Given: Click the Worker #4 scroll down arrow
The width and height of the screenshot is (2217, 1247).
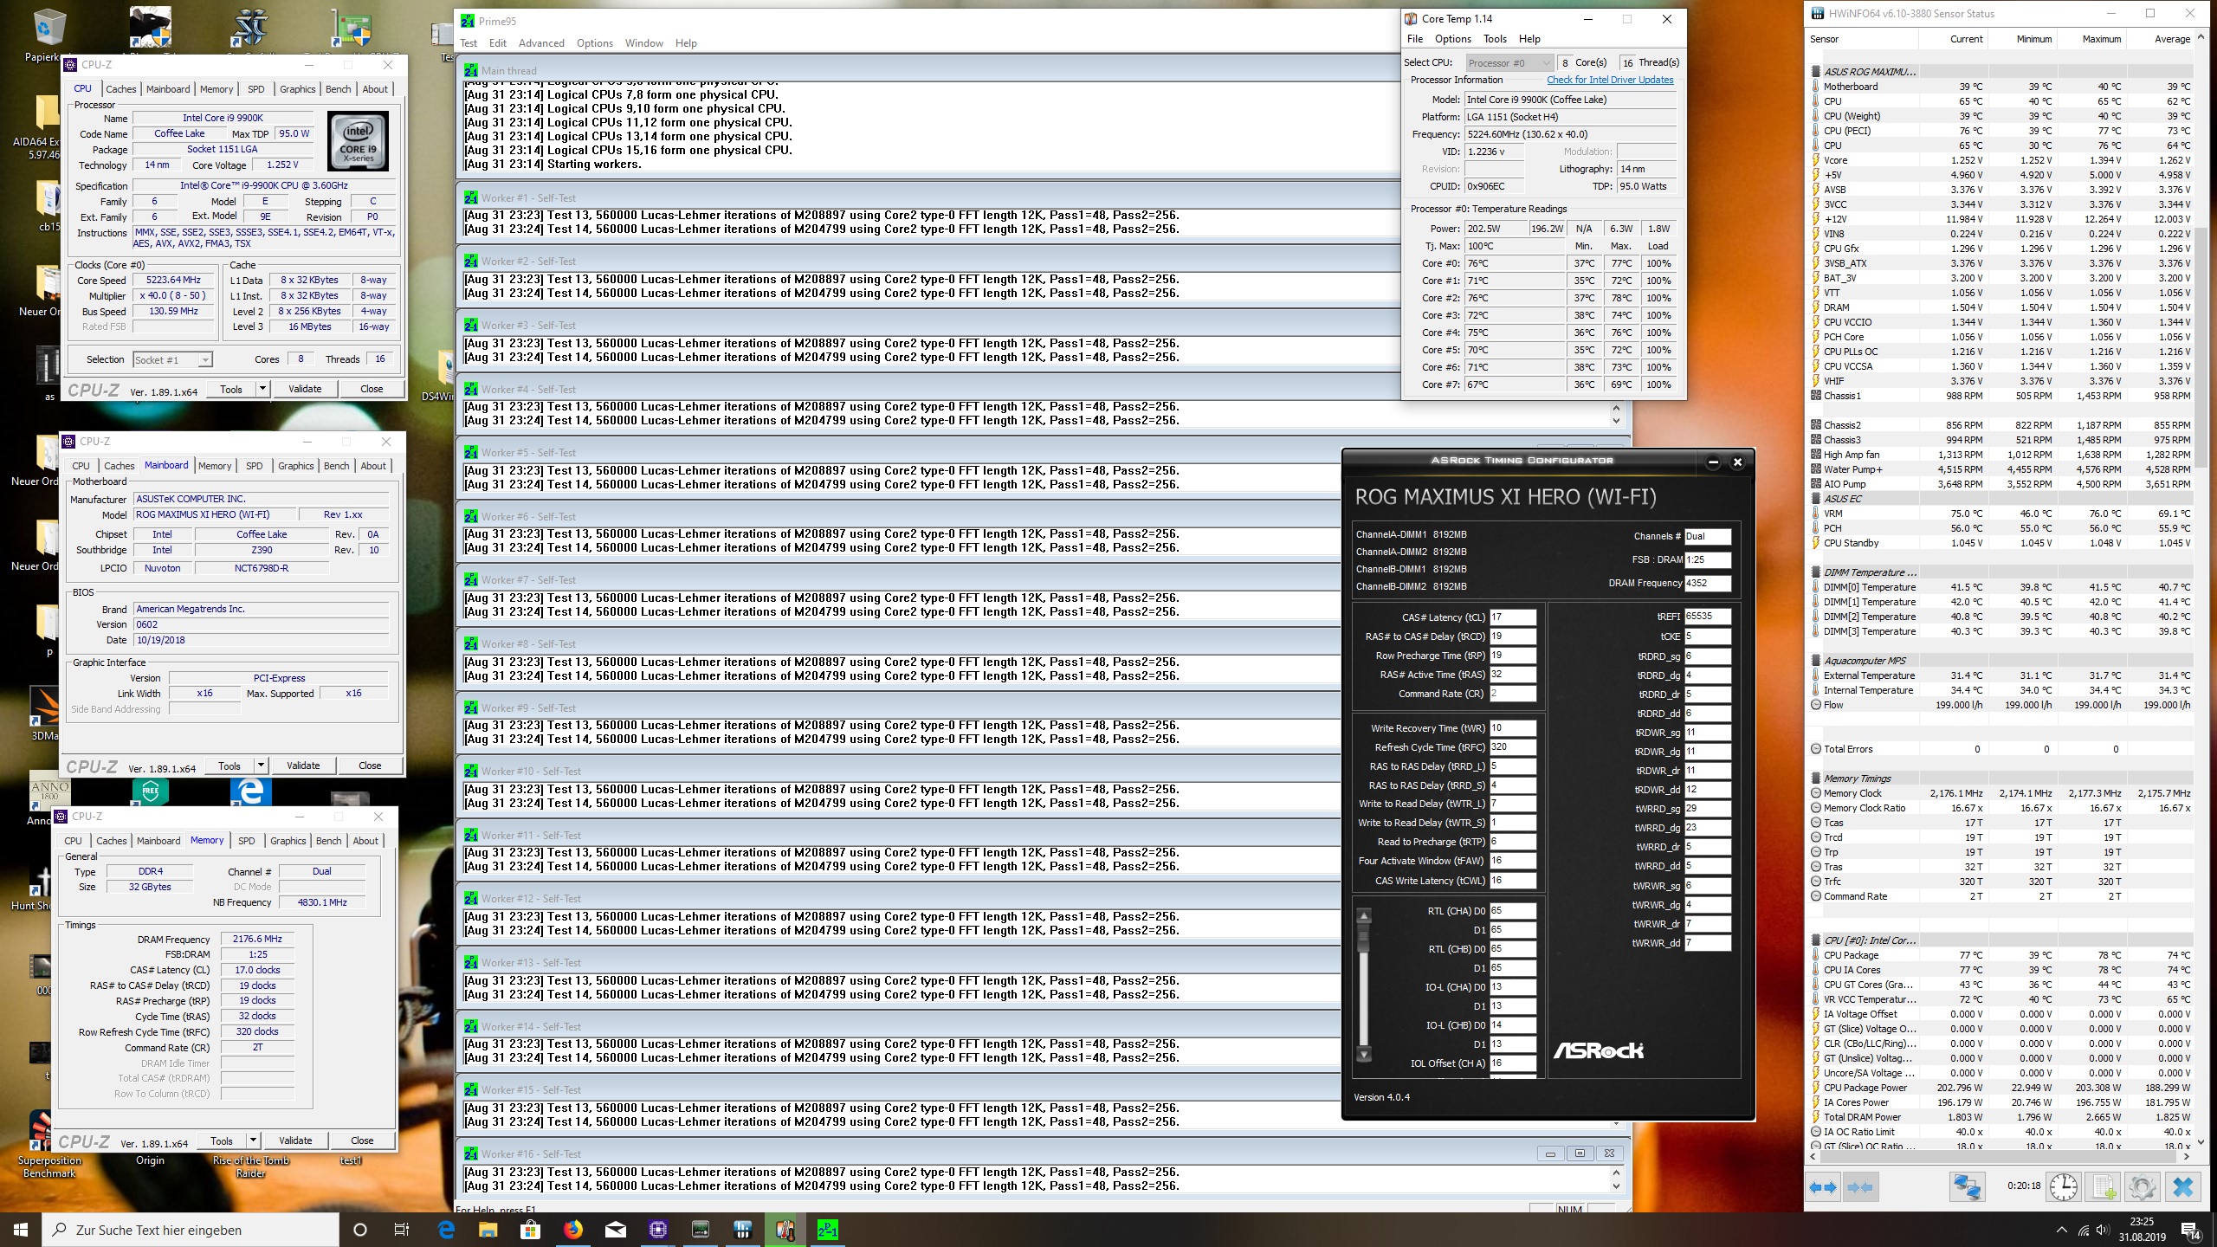Looking at the screenshot, I should 1615,421.
